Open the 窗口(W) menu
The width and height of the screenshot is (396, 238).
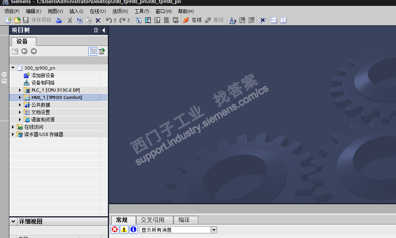(x=164, y=11)
